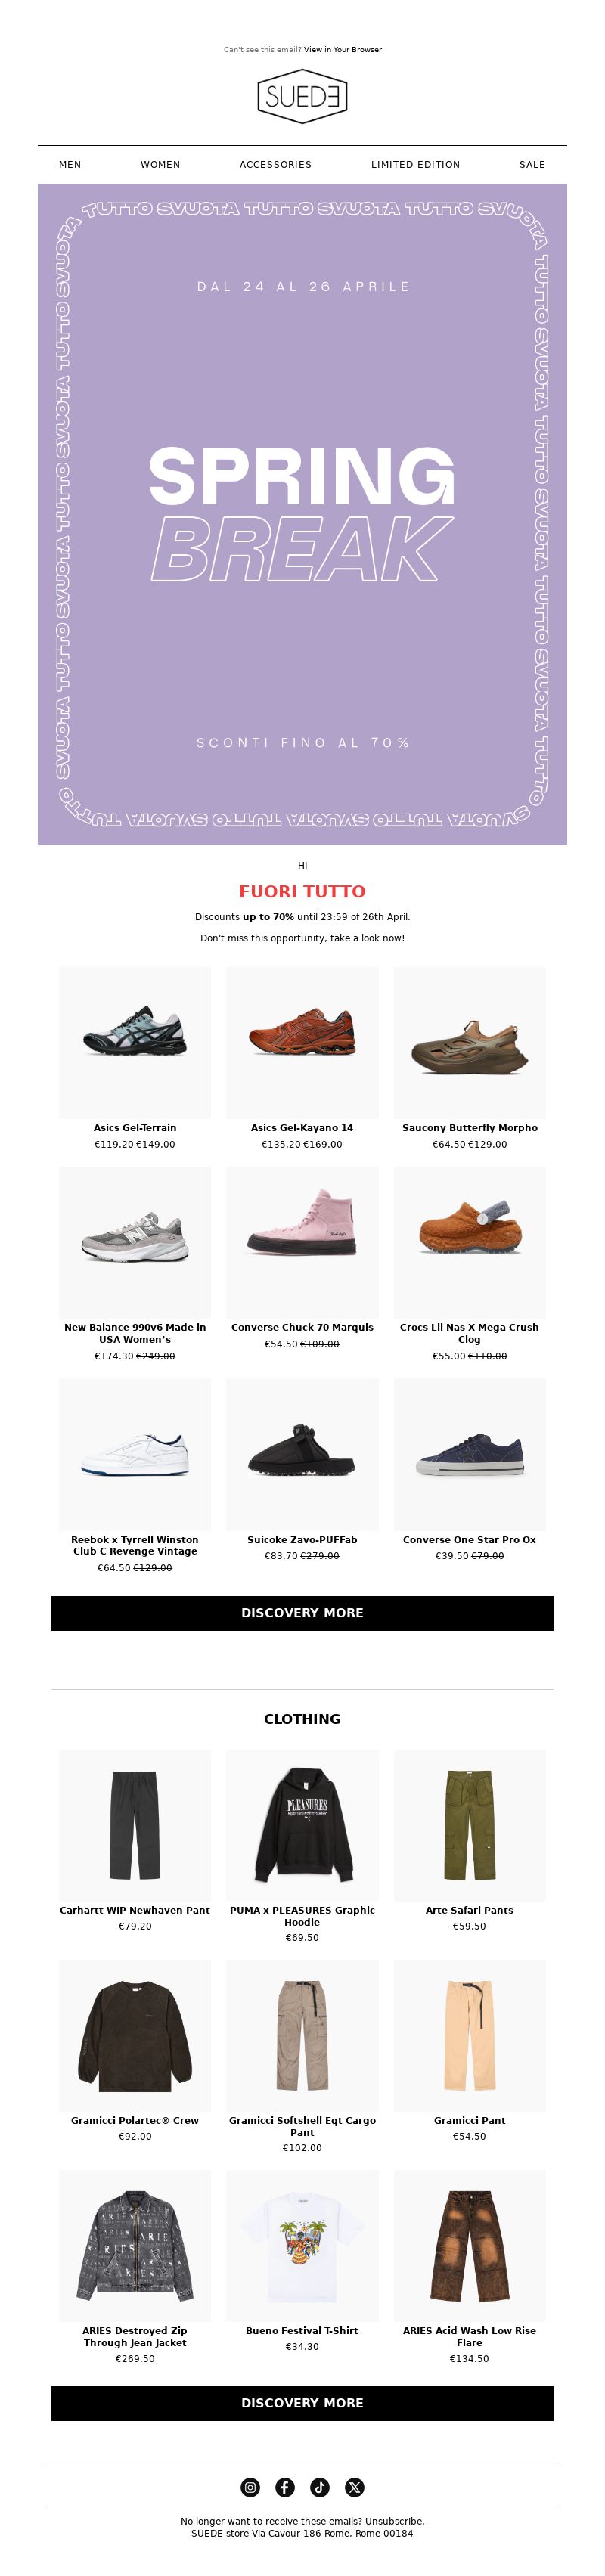The height and width of the screenshot is (2576, 605).
Task: Open the pink Converse Chuck 70 Marquis image
Action: pyautogui.click(x=302, y=1243)
